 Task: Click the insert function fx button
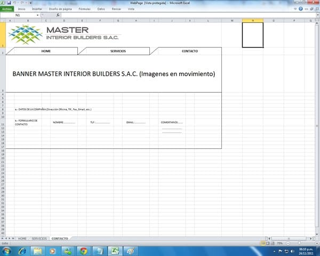[58, 15]
